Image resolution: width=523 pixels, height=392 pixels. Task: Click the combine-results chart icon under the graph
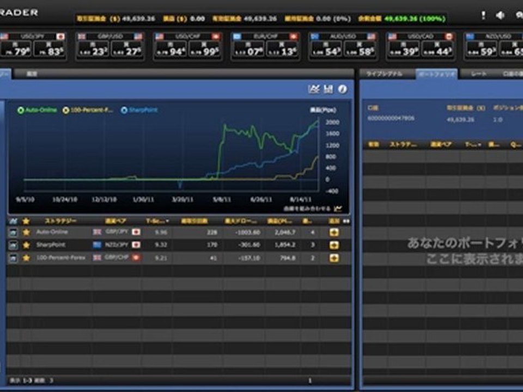coord(338,209)
